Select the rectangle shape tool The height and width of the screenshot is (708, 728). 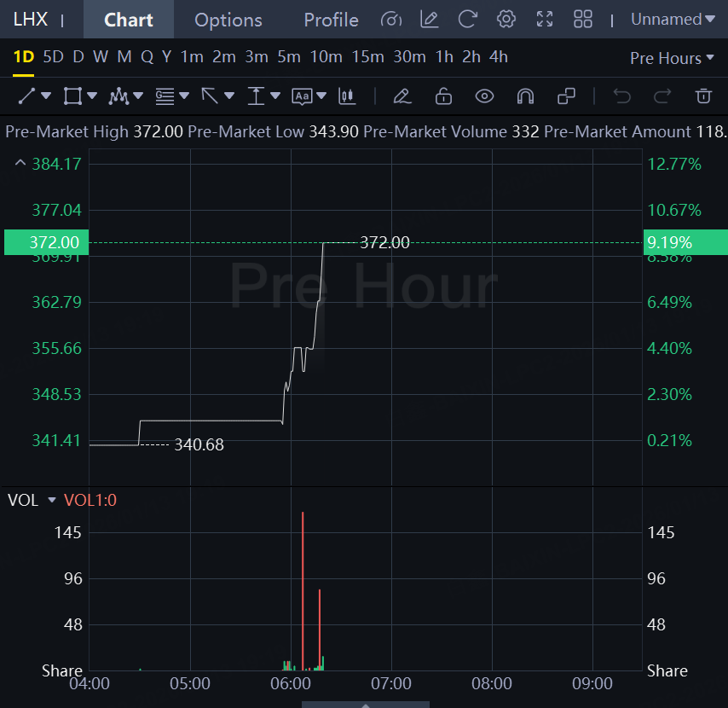[x=73, y=96]
